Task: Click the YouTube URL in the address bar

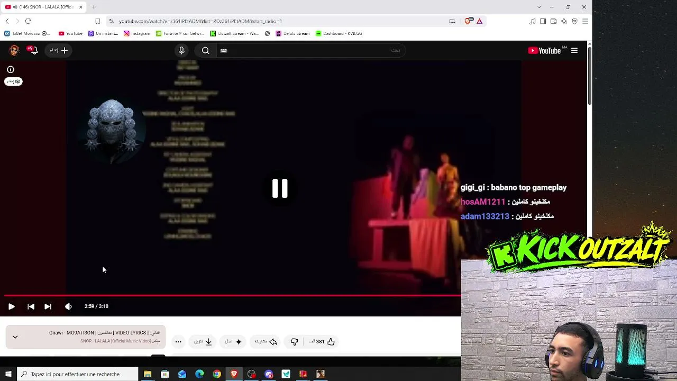Action: point(200,21)
